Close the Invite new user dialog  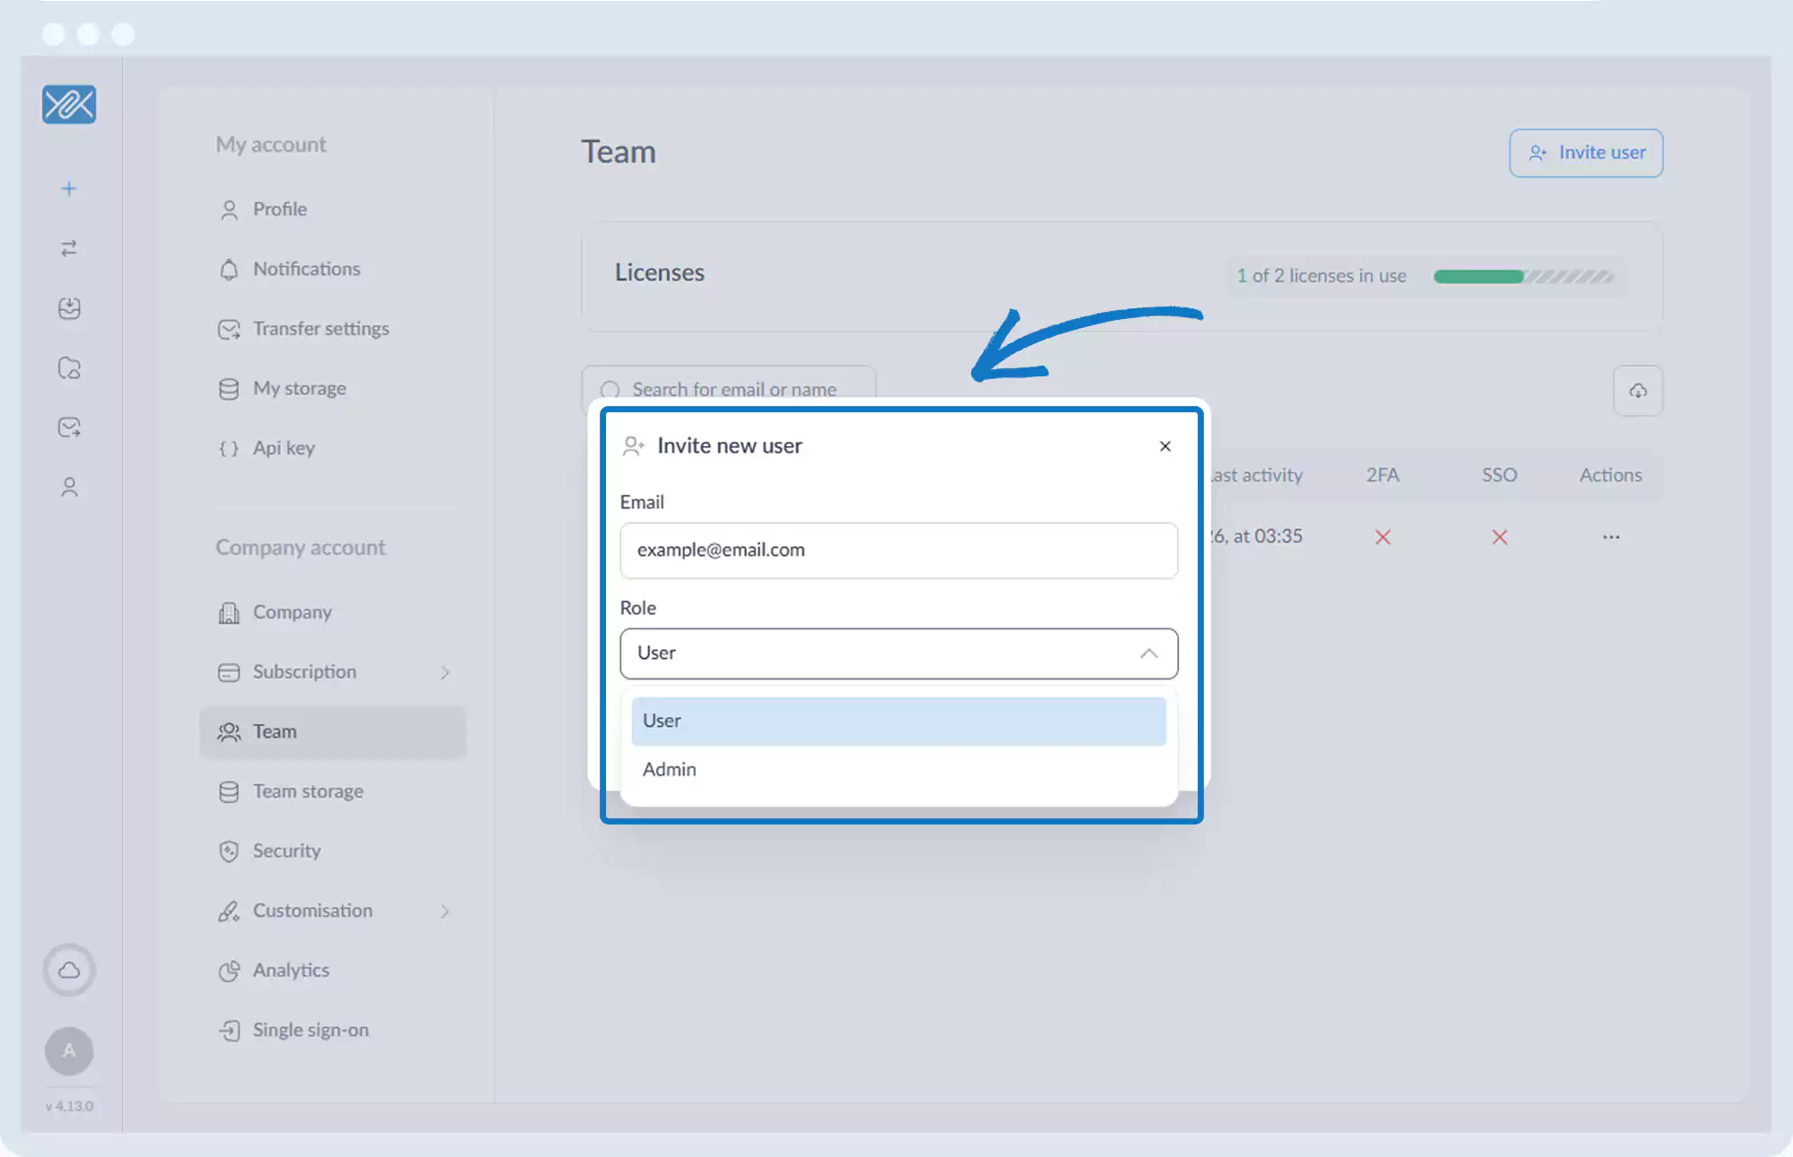[1165, 446]
